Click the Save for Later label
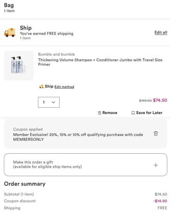172x216 pixels. 149,113
